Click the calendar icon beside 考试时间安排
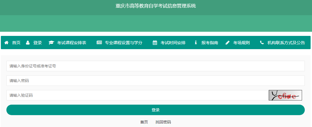Viewport: 312px width, 127px height. (155, 43)
